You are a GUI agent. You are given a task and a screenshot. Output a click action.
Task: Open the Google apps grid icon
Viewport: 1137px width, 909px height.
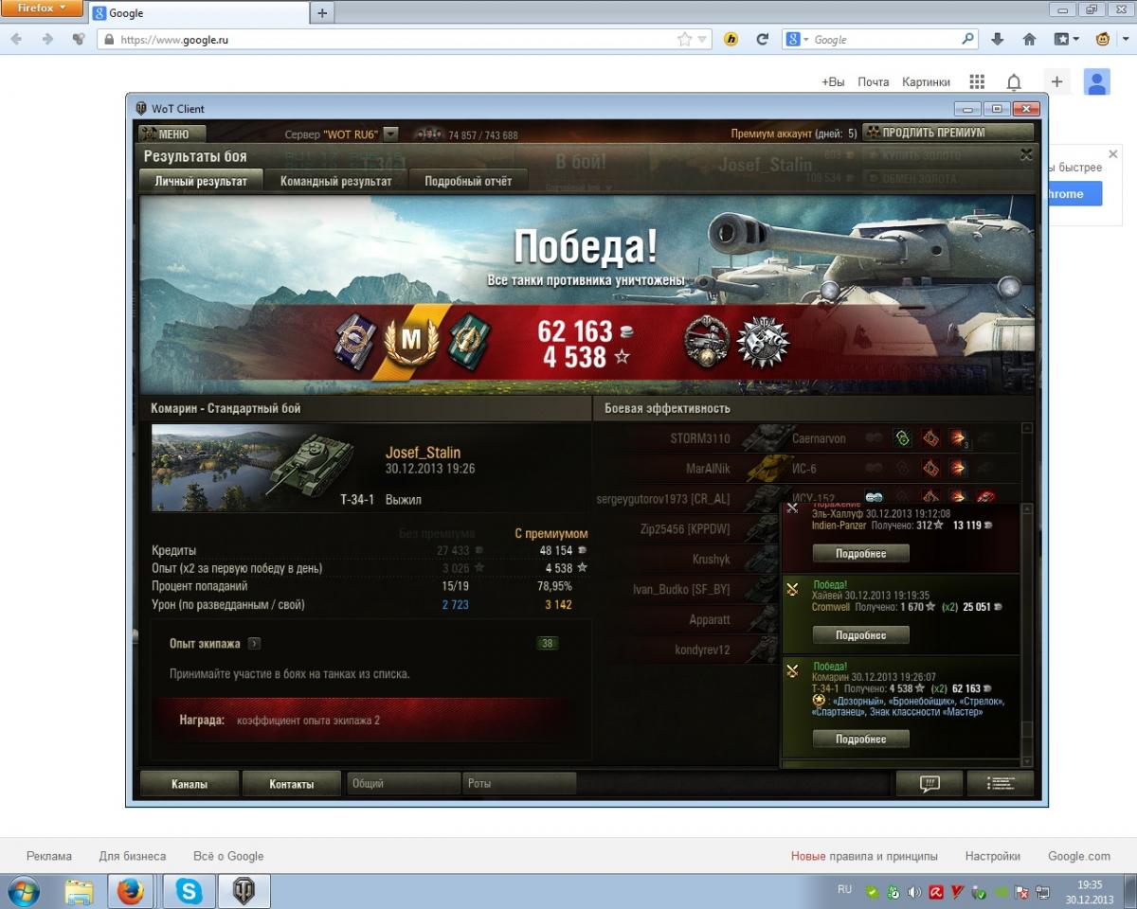click(977, 82)
